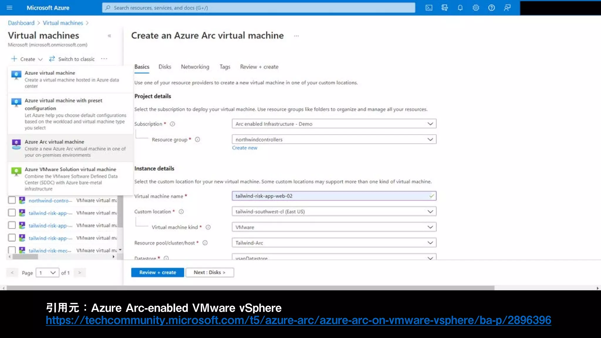Go to Dashboard breadcrumb
The height and width of the screenshot is (338, 601).
21,23
